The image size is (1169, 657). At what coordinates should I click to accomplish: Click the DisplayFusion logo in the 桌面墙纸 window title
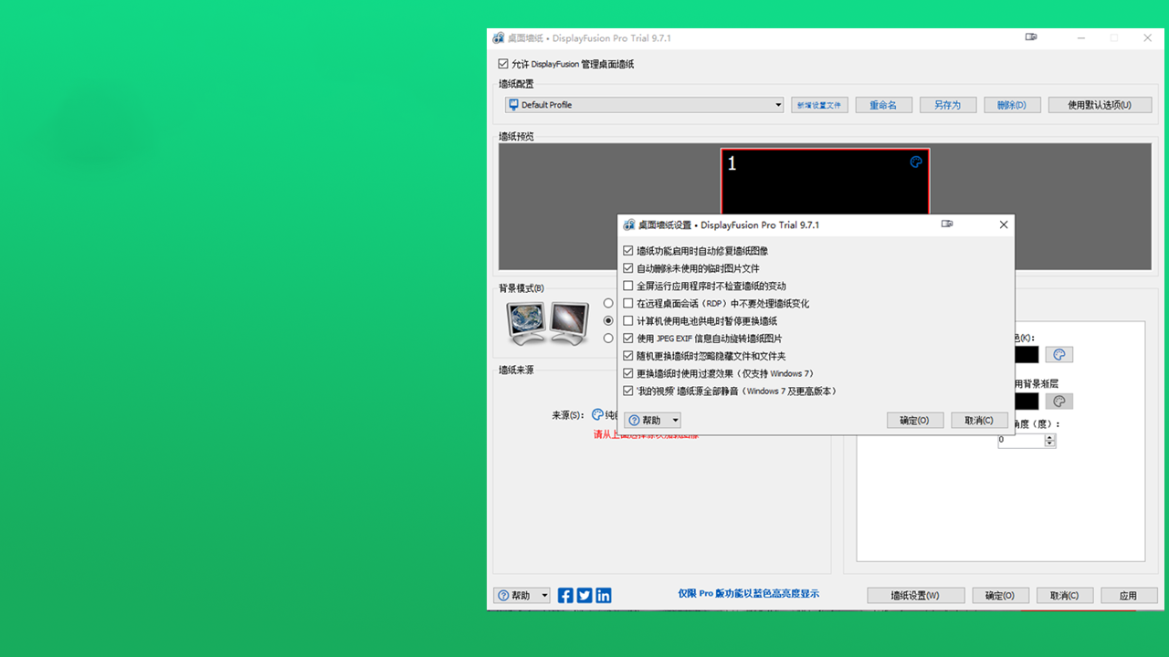click(x=499, y=38)
